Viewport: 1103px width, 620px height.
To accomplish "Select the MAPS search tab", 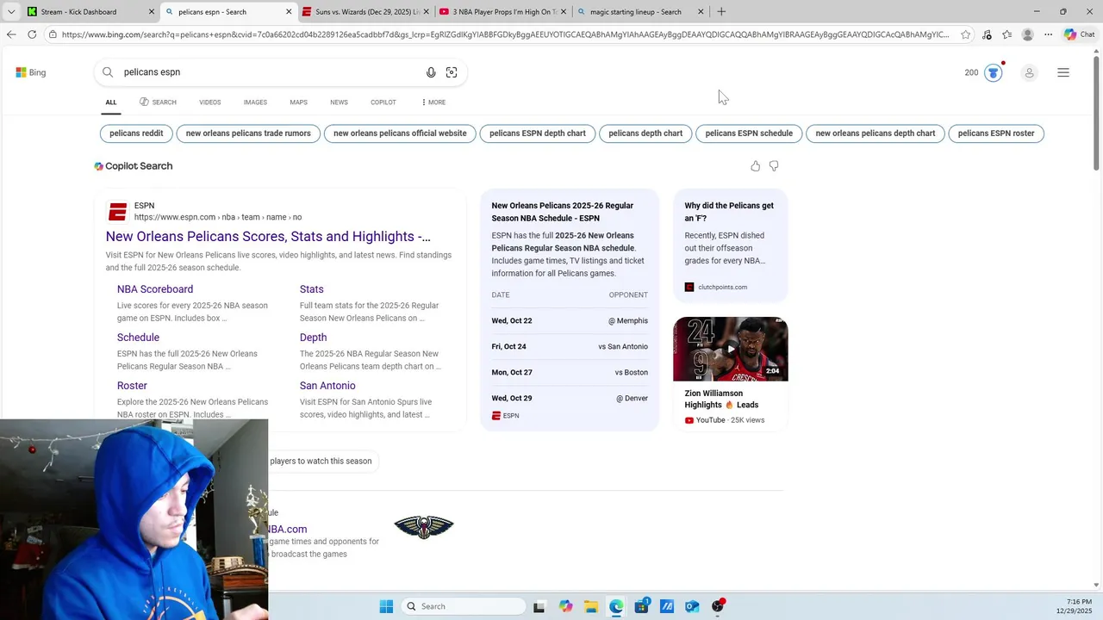I will click(298, 102).
